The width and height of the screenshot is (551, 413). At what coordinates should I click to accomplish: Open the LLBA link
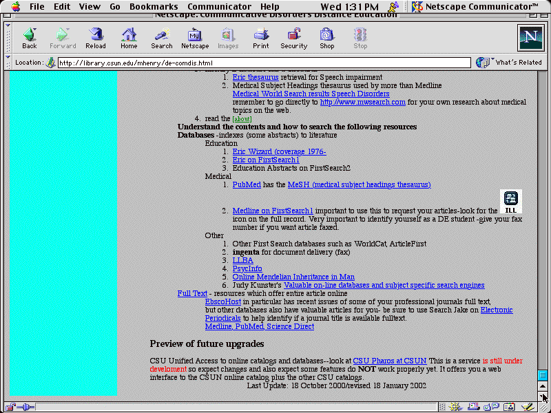coord(243,260)
